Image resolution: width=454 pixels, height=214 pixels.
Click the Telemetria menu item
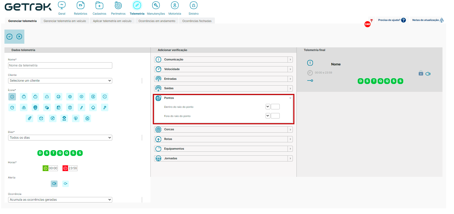click(137, 8)
